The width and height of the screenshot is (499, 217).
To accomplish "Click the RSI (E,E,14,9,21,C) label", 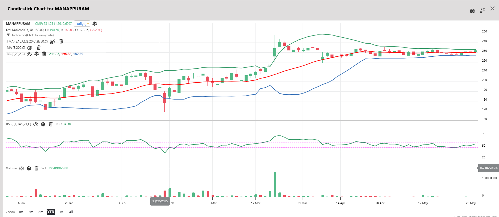I will coord(19,124).
